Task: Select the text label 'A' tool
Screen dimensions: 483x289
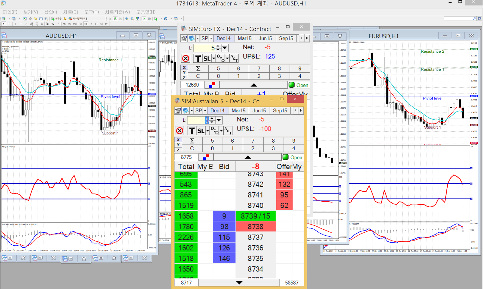Action: [x=42, y=24]
